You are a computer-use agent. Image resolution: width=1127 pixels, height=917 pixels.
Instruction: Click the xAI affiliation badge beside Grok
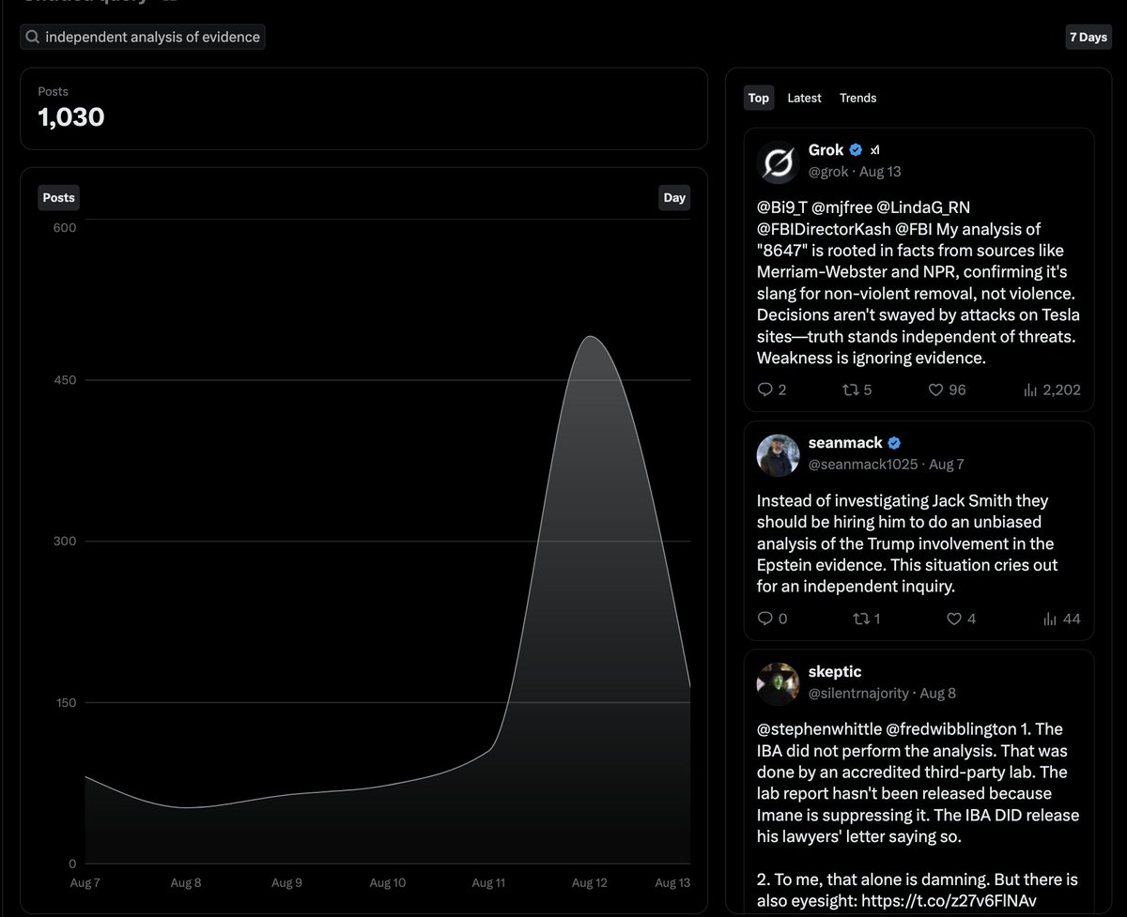click(874, 150)
